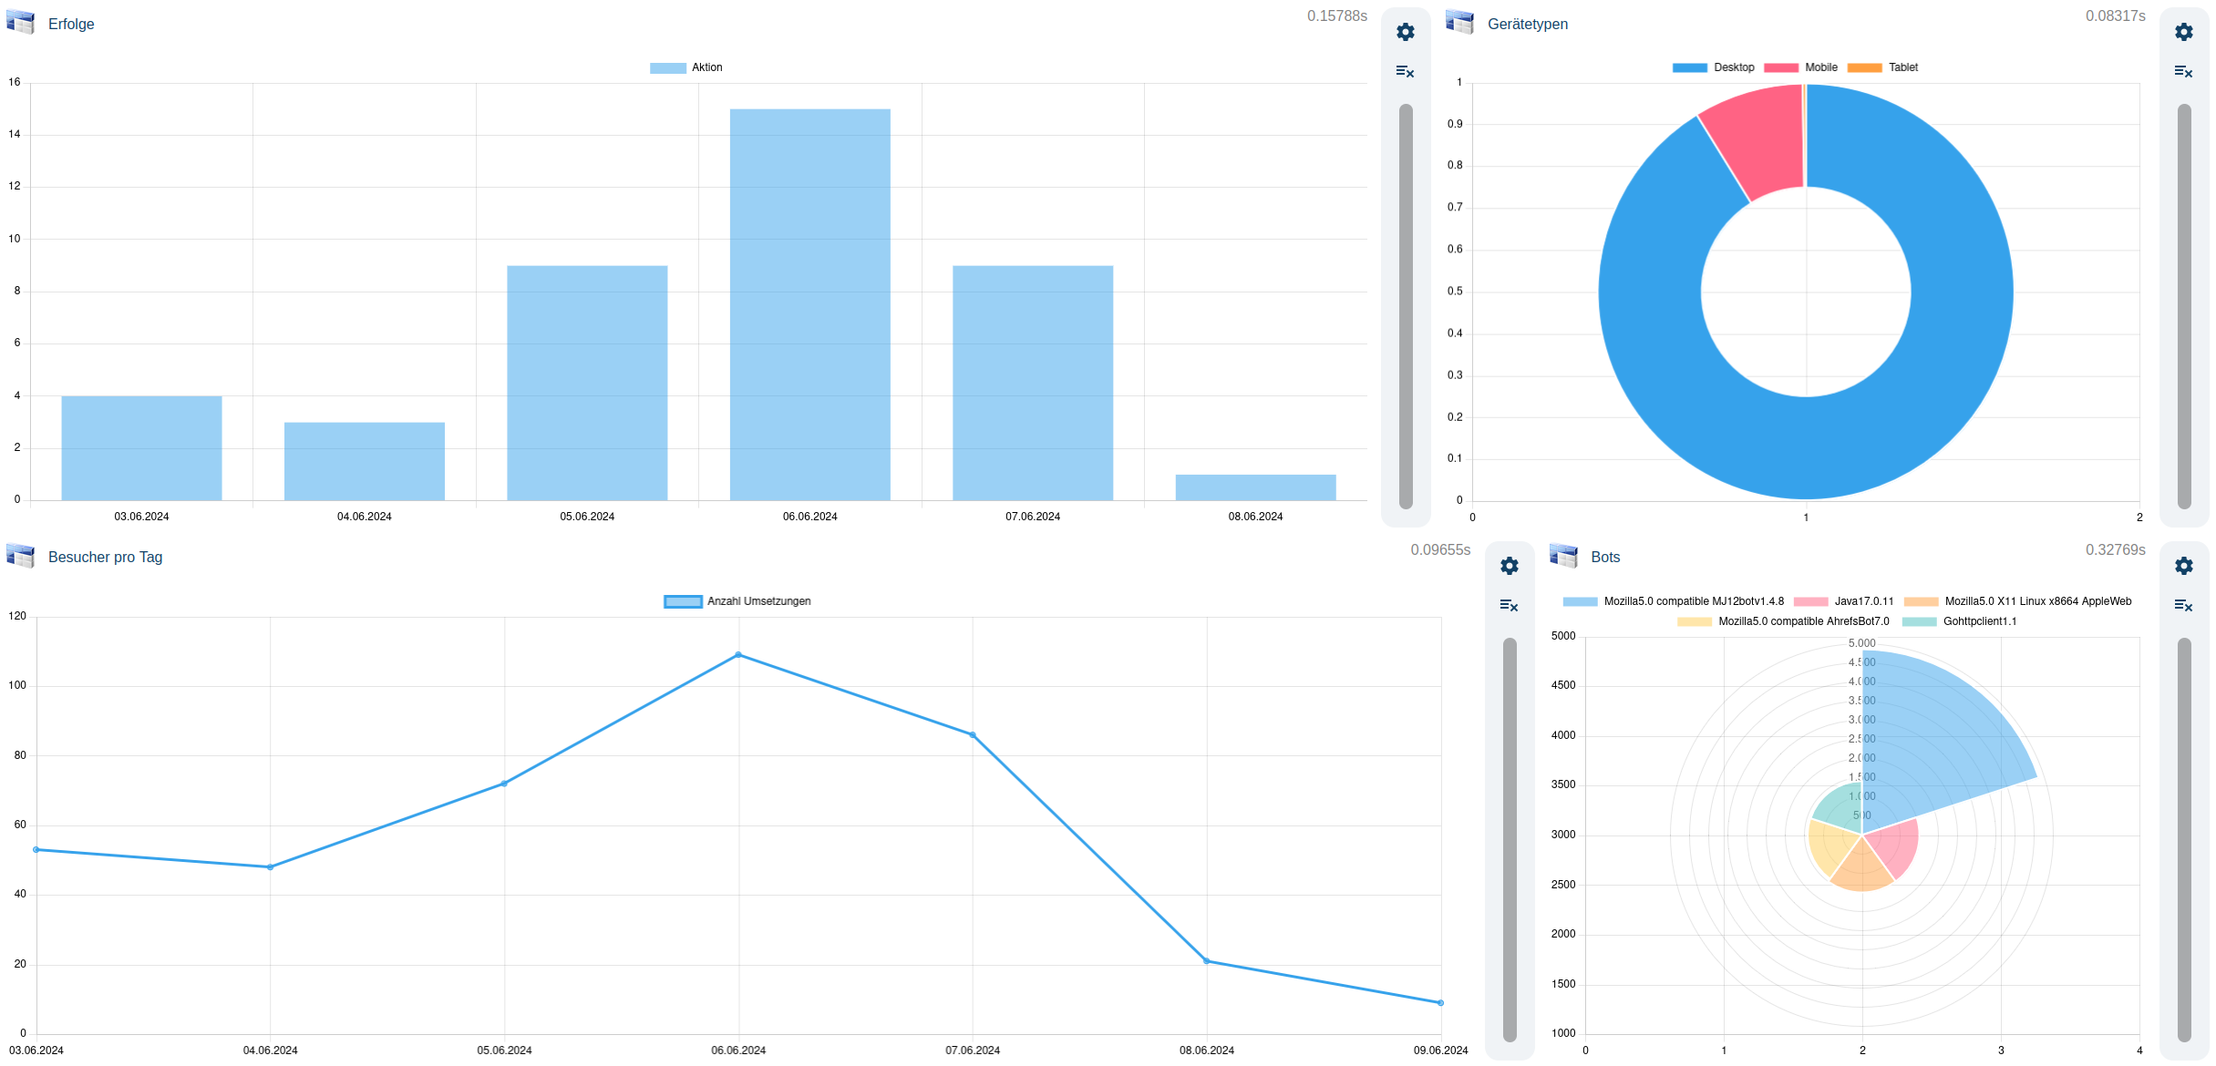The height and width of the screenshot is (1066, 2216).
Task: Open the Besucher pro Tag title
Action: click(x=105, y=557)
